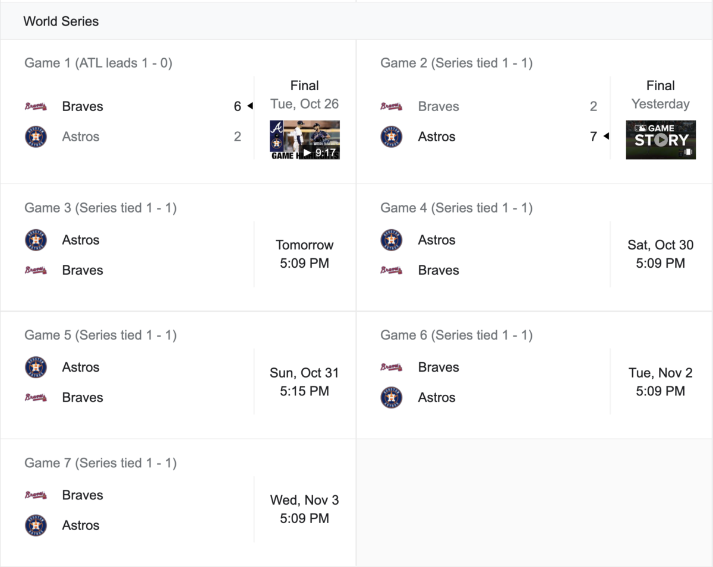Click the Astros logo in Game 4
713x567 pixels.
(392, 240)
